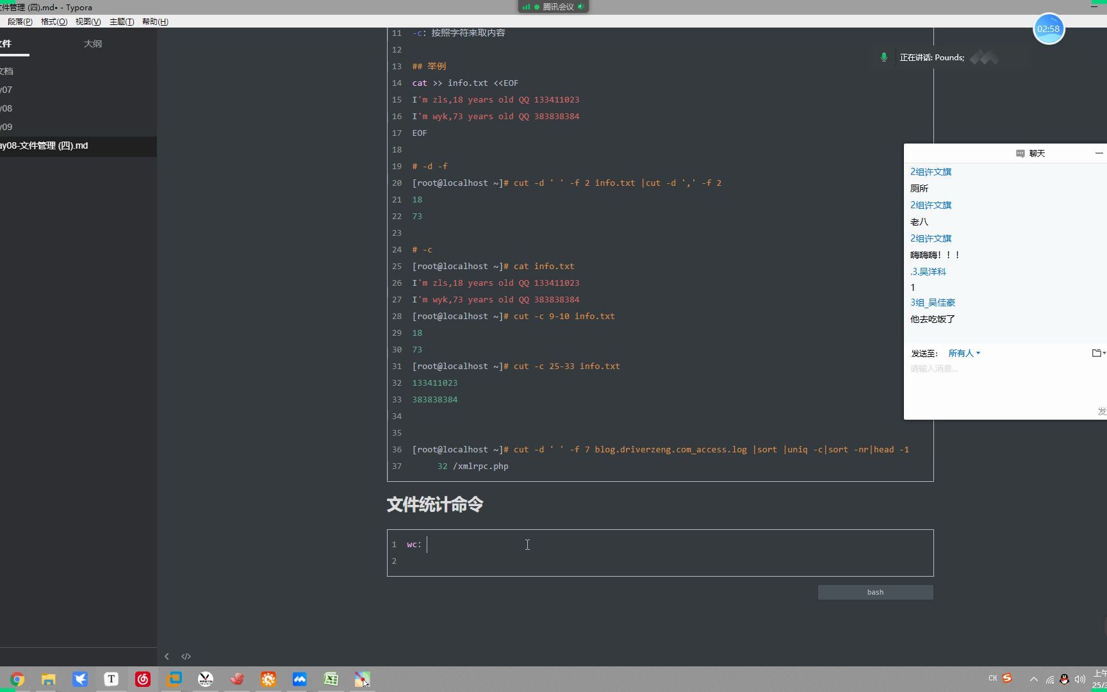1107x692 pixels.
Task: Open the round black-and-white logo taskbar app
Action: click(206, 679)
